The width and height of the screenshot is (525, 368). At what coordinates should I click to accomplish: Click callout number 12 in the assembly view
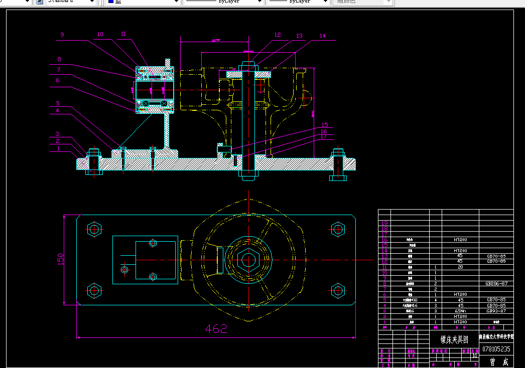click(x=278, y=35)
